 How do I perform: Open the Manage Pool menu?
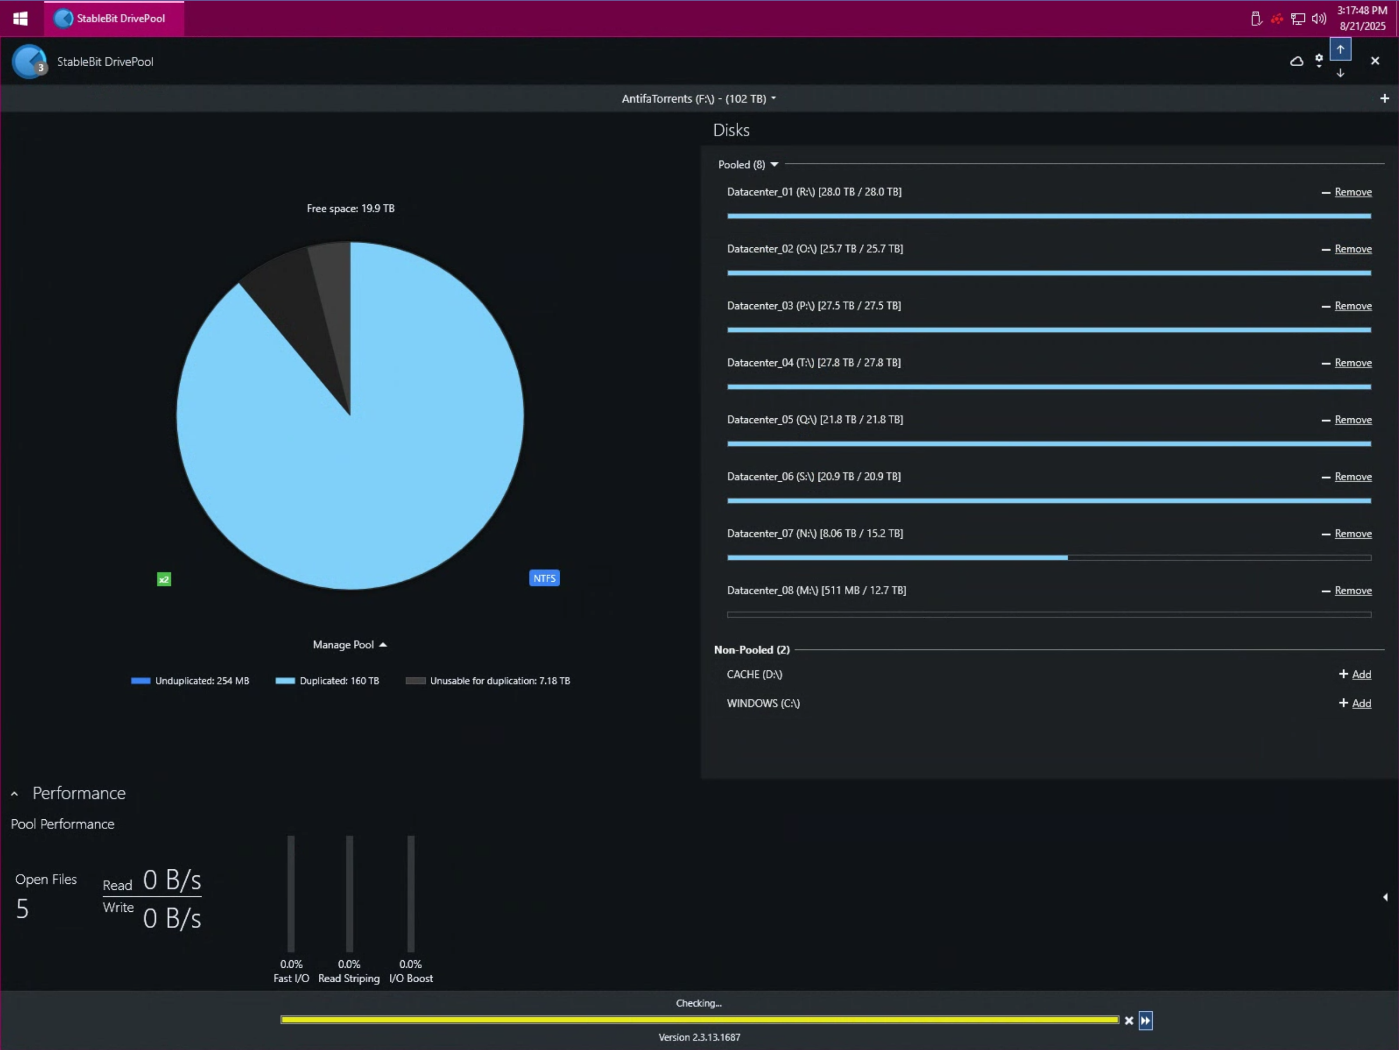[349, 645]
